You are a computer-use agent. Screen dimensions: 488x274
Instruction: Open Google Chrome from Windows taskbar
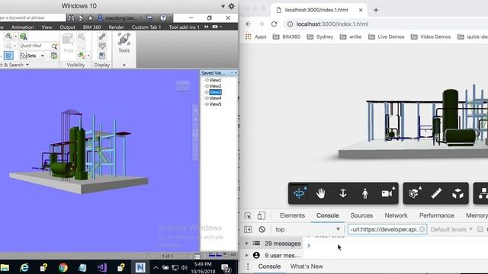pos(63,267)
